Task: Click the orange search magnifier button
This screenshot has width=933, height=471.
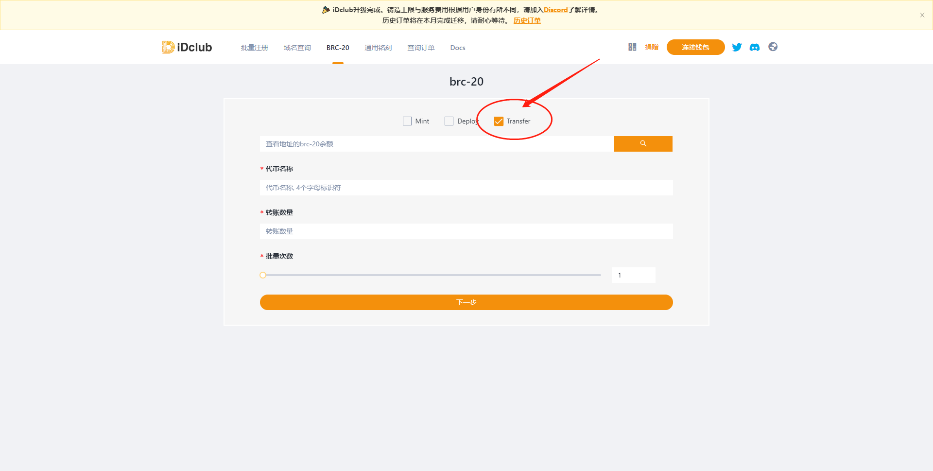Action: [x=643, y=144]
